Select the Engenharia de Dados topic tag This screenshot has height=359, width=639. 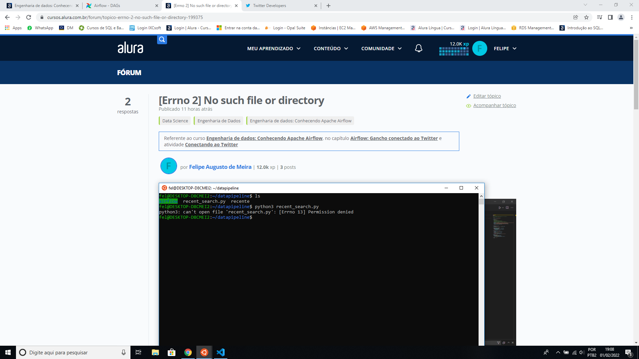pyautogui.click(x=219, y=121)
